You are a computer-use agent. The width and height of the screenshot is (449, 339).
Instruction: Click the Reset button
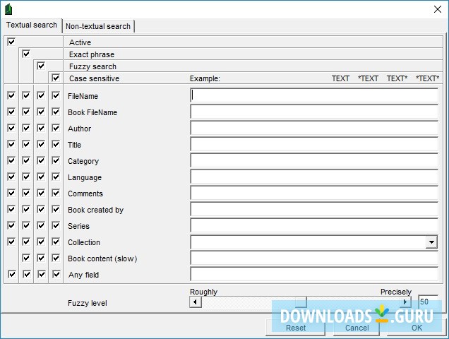(x=296, y=328)
